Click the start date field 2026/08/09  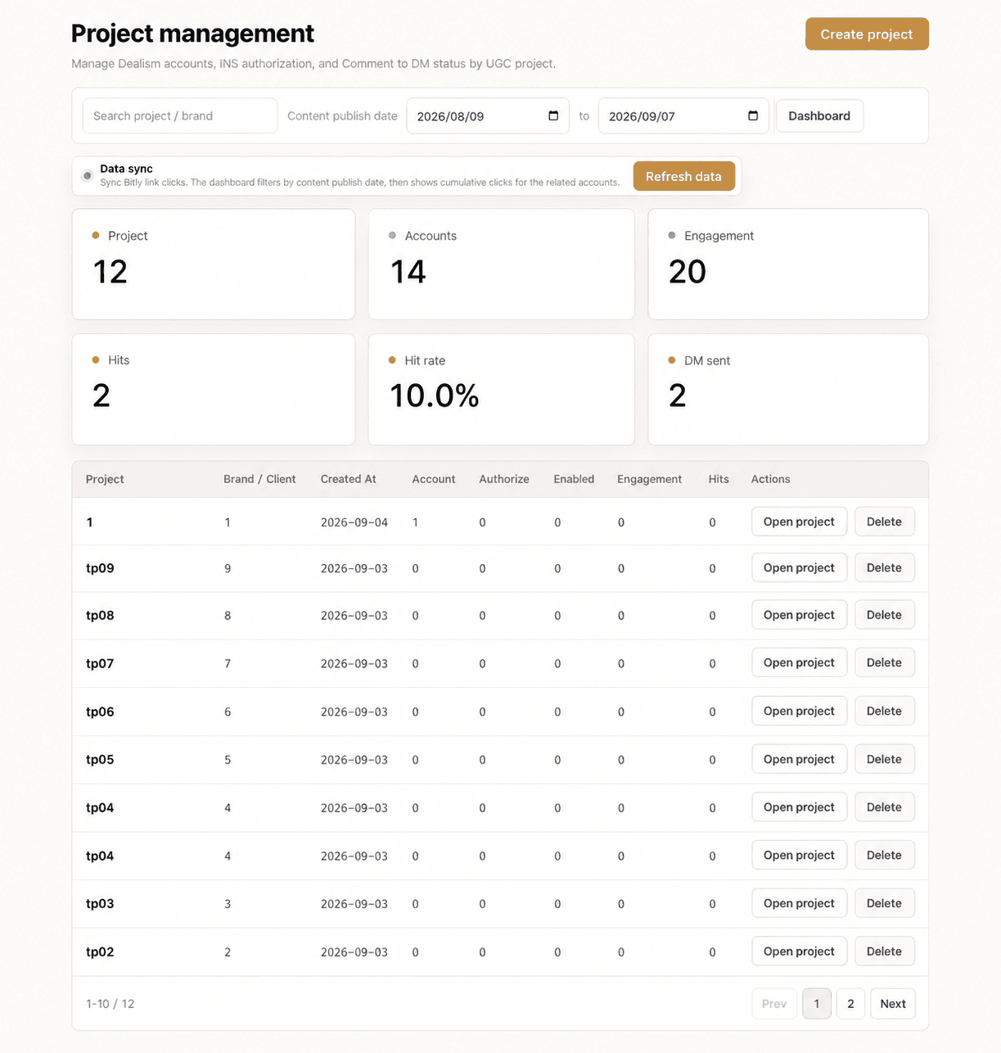coord(488,115)
